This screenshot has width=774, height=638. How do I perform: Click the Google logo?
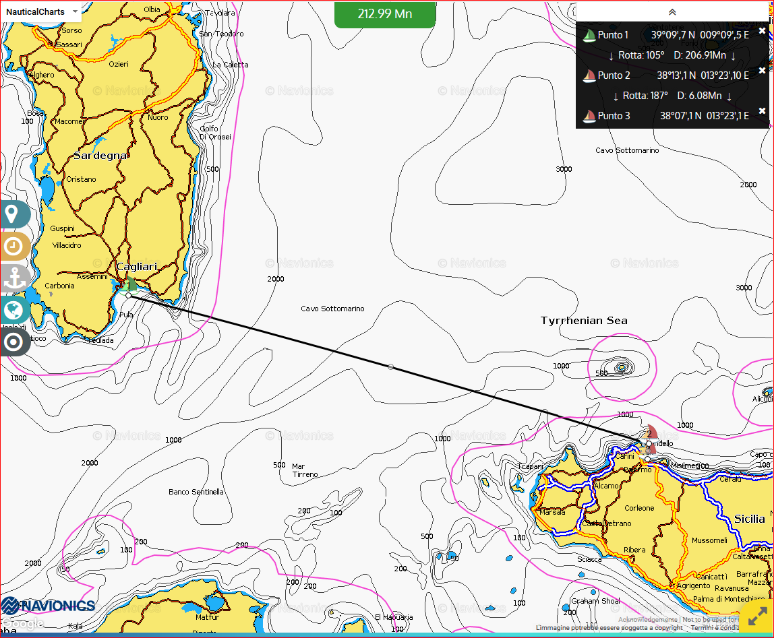[23, 623]
